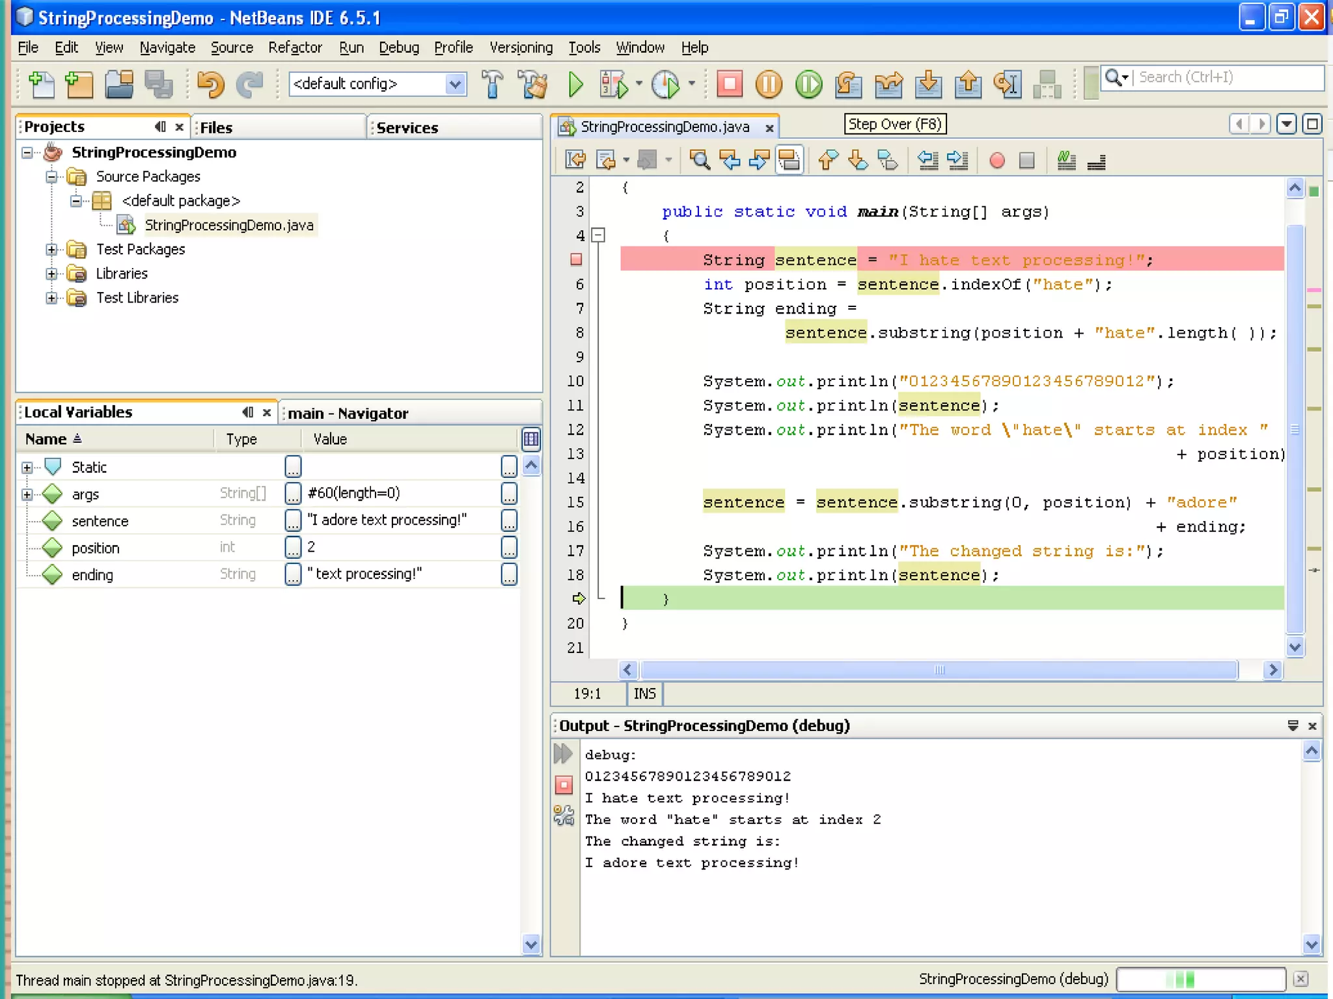Click the green Continue debugger icon
Screen dimensions: 1333x999
pyautogui.click(x=808, y=84)
